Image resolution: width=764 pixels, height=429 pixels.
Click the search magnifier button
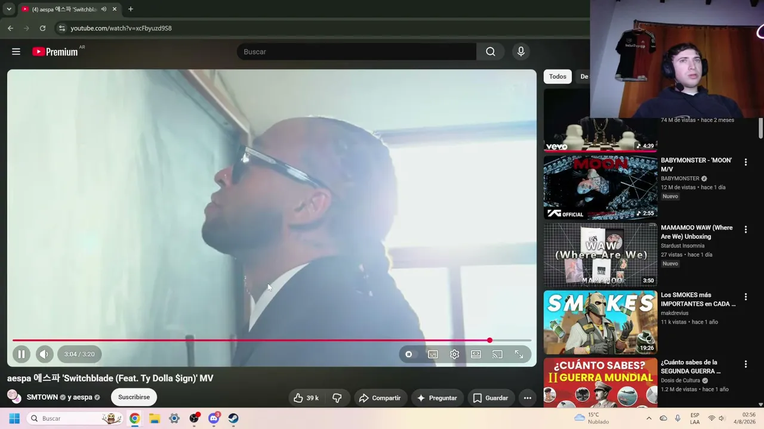(491, 52)
